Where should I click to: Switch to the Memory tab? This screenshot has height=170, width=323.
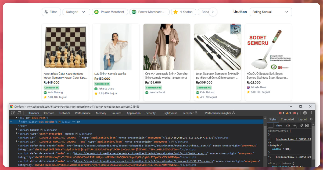tap(101, 113)
